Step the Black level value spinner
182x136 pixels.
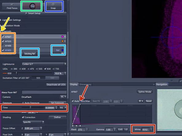click(87, 129)
